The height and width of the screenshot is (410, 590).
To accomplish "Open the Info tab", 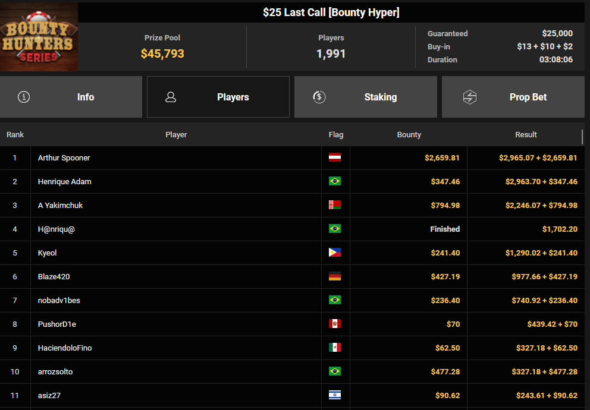I will click(x=71, y=97).
